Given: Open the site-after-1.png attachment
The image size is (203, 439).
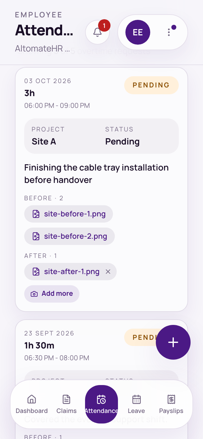Looking at the screenshot, I should click(x=67, y=272).
